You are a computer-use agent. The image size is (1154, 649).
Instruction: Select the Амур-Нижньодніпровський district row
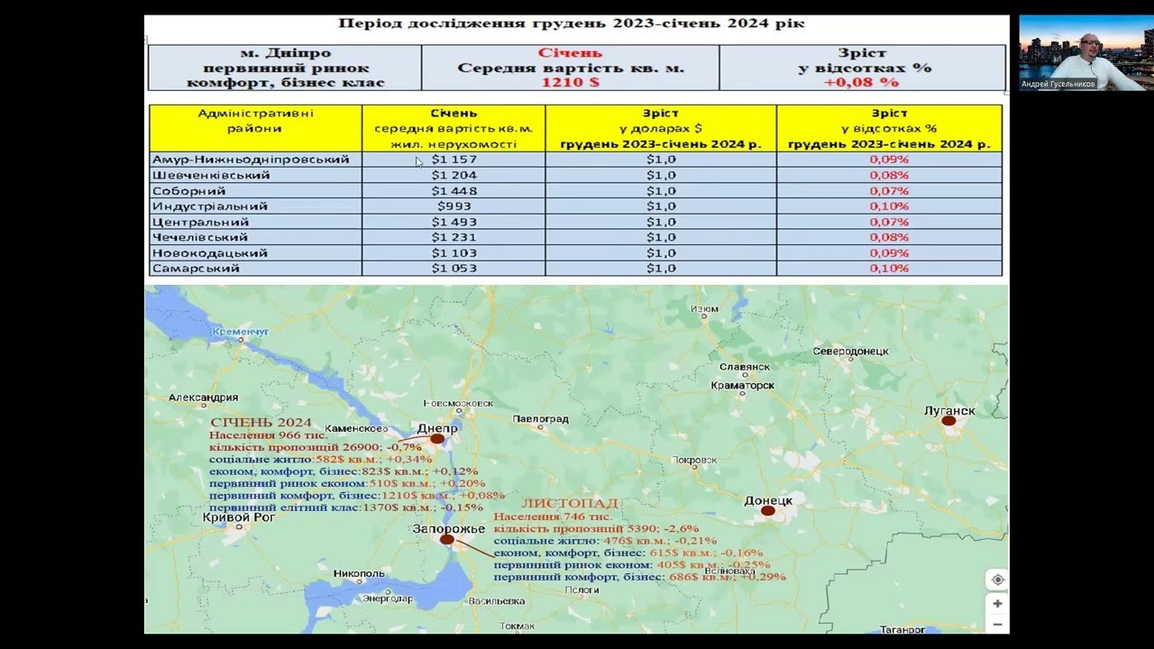(575, 160)
